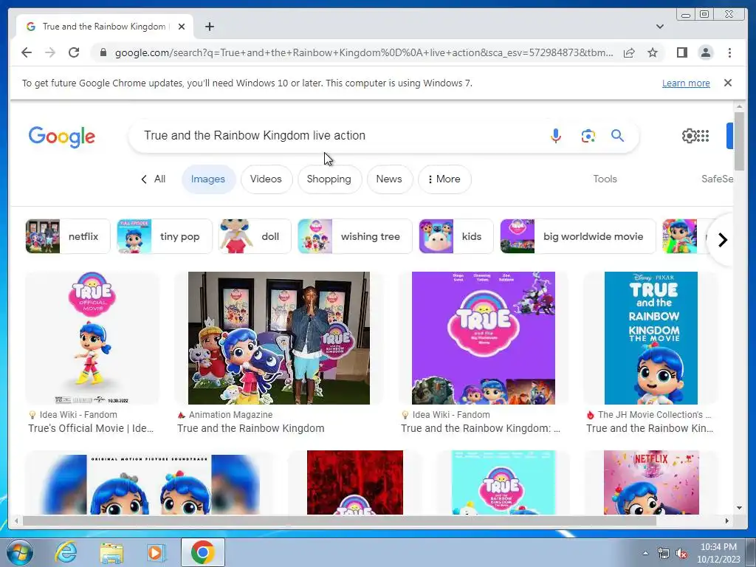Click the Chrome taskbar icon
This screenshot has height=567, width=756.
click(x=203, y=552)
